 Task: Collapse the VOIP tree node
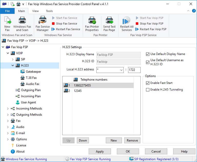(x=8, y=53)
